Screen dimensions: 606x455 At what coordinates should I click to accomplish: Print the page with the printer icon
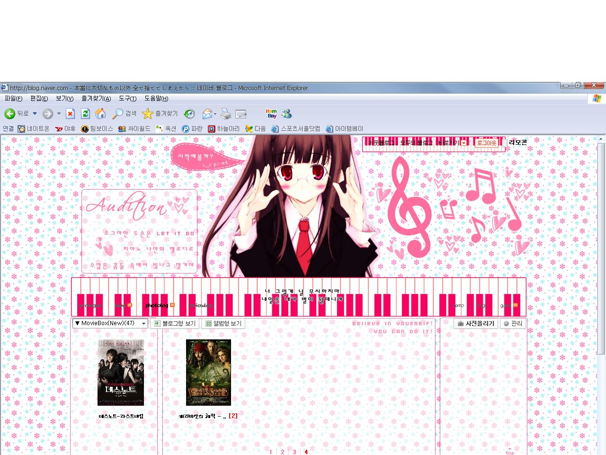[x=226, y=114]
